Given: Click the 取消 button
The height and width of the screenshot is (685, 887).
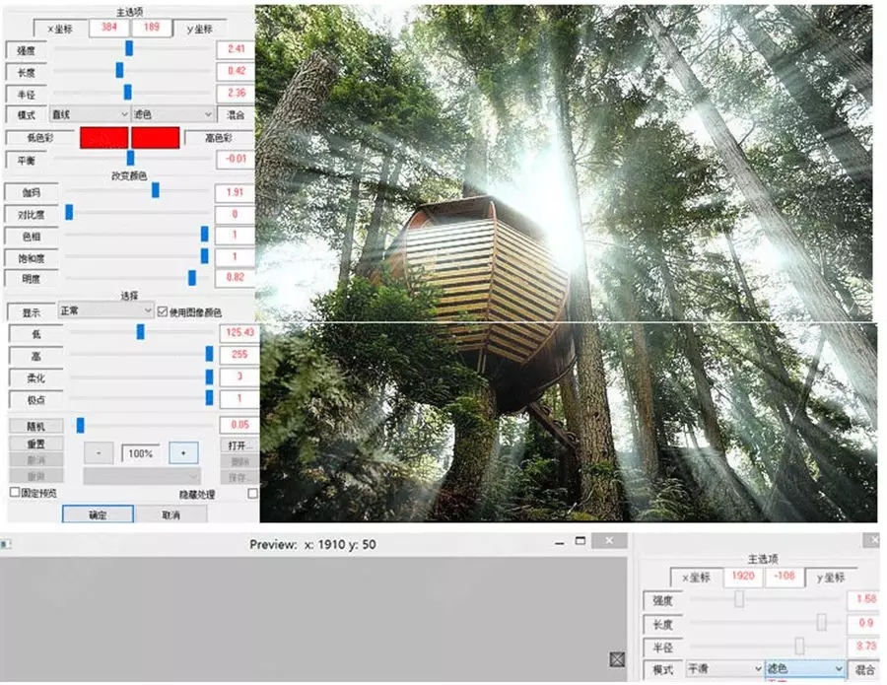Looking at the screenshot, I should pos(171,514).
